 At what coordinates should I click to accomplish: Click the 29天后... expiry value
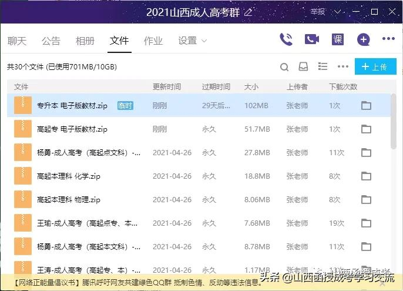click(216, 105)
